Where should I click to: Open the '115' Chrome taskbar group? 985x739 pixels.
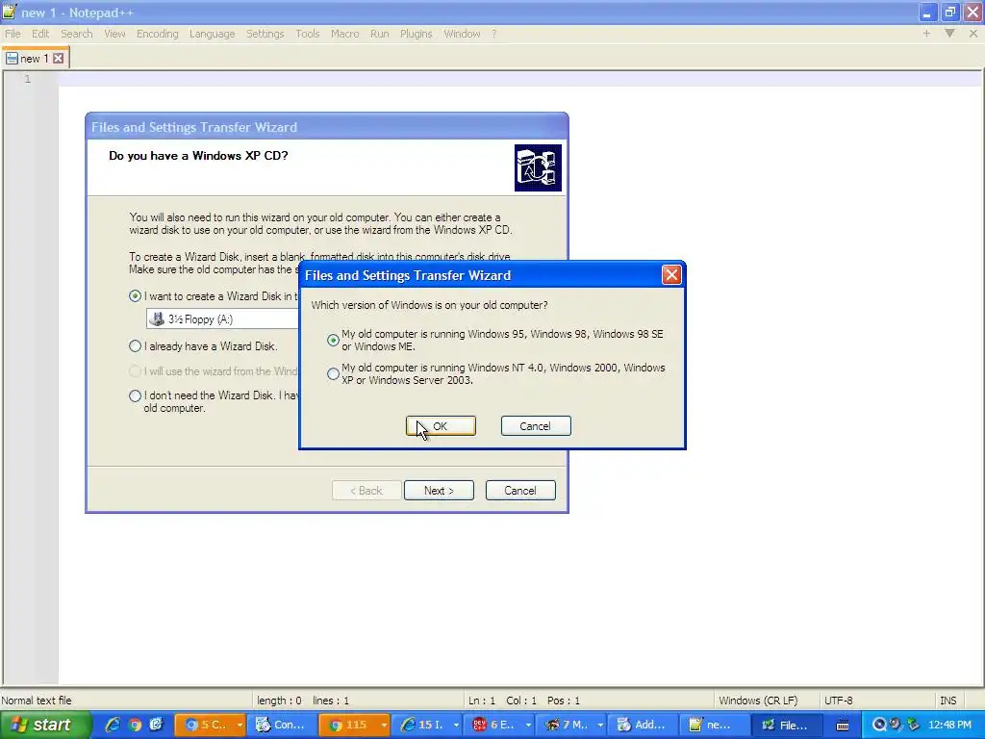[354, 725]
